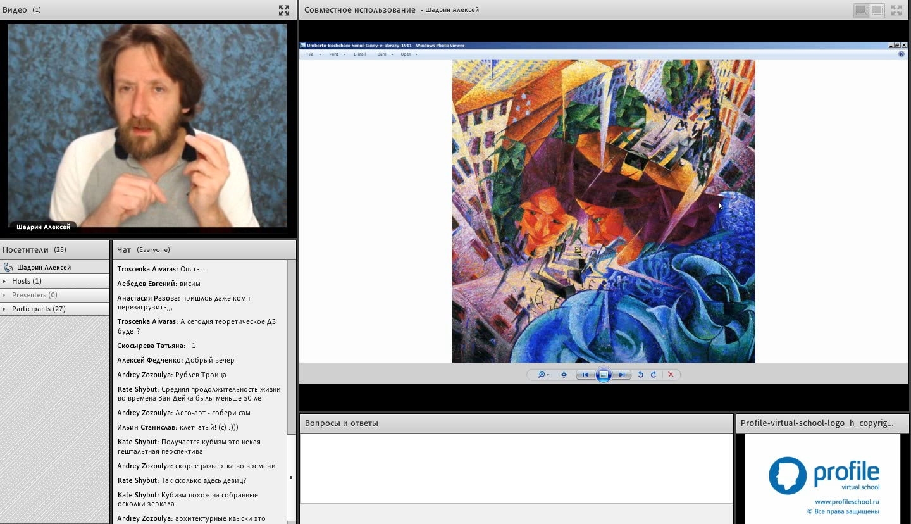Click the Profile virtual school logo
The image size is (911, 524).
[x=824, y=475]
